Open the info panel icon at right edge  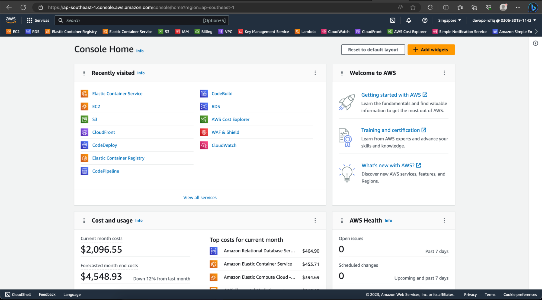535,43
